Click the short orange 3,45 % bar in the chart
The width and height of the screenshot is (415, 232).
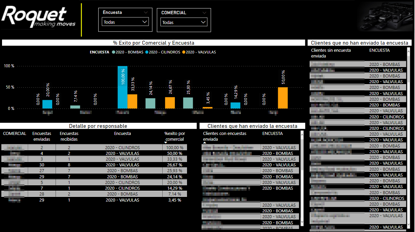tap(208, 108)
